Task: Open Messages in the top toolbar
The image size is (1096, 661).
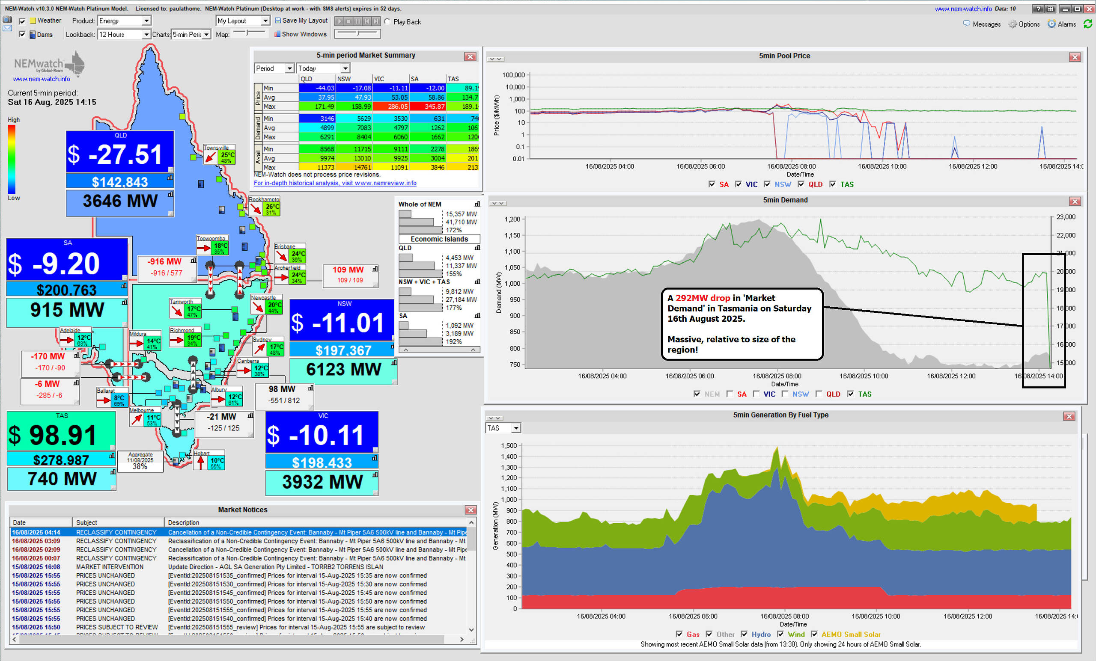Action: 982,24
